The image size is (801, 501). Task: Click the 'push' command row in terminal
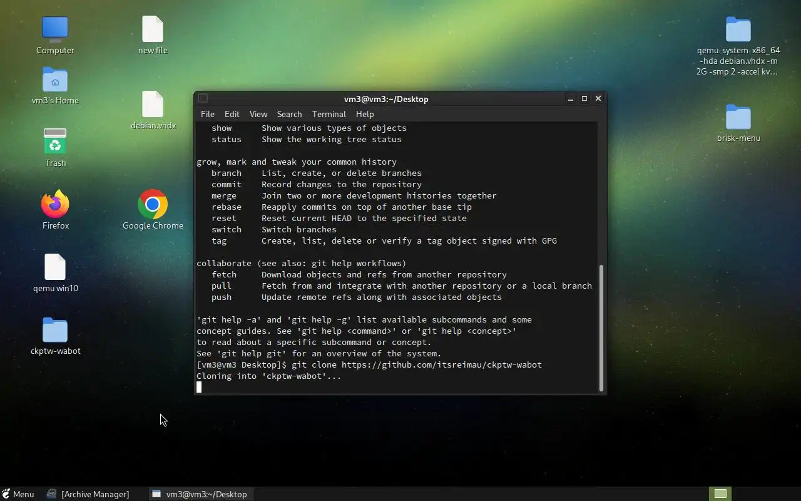pos(357,297)
